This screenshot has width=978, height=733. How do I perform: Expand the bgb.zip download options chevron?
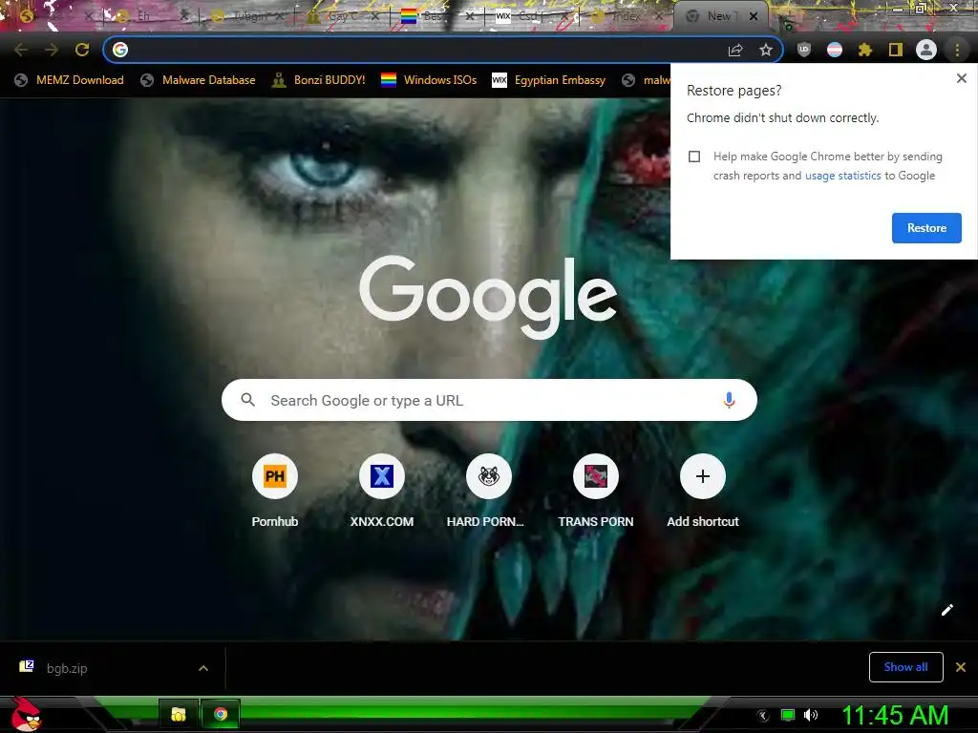(x=203, y=668)
